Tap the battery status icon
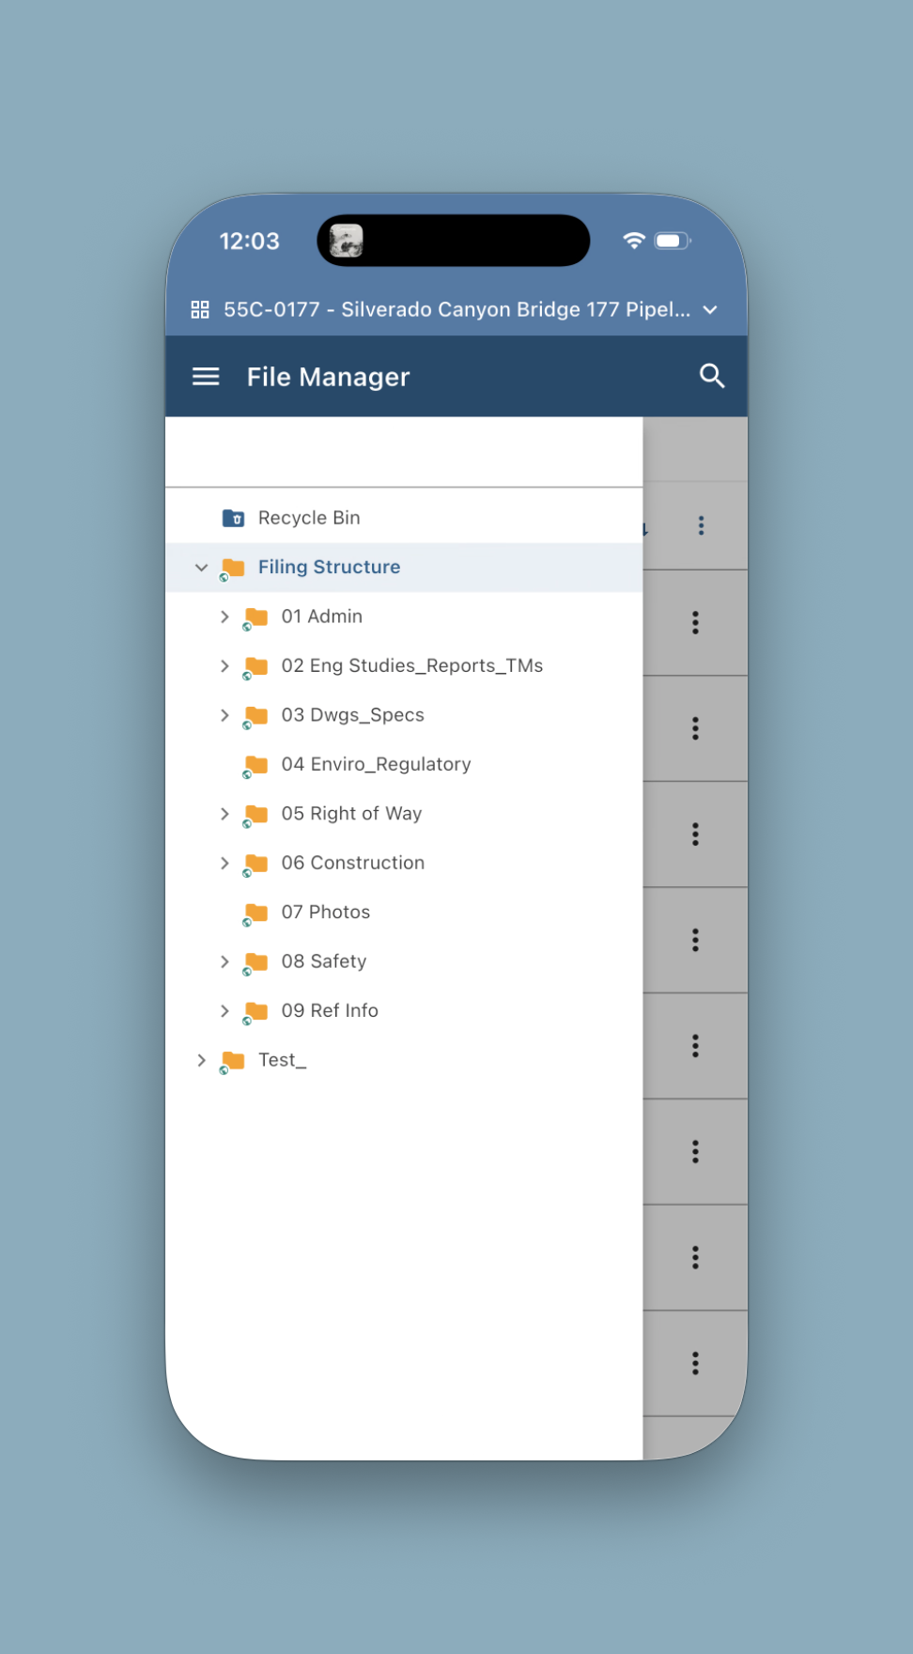The width and height of the screenshot is (913, 1654). 673,241
